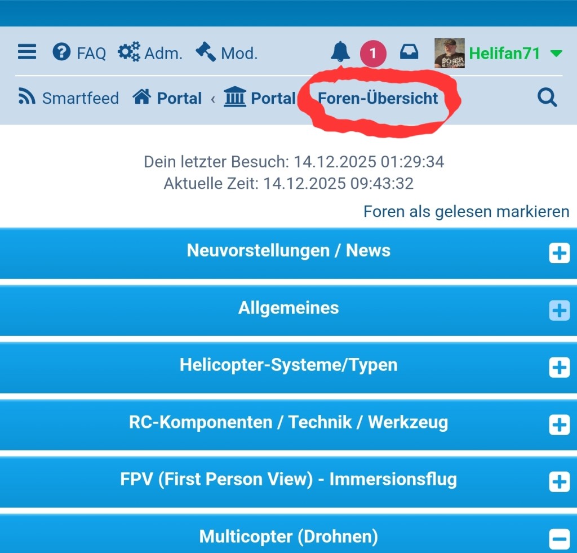Image resolution: width=577 pixels, height=553 pixels.
Task: Open forum search
Action: tap(547, 98)
